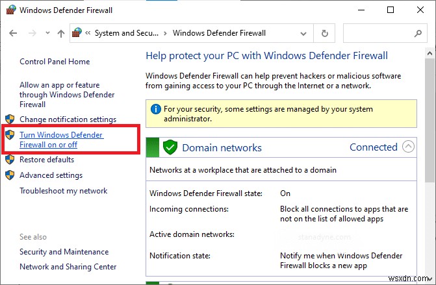
Task: Open Security and Maintenance link
Action: pyautogui.click(x=64, y=252)
